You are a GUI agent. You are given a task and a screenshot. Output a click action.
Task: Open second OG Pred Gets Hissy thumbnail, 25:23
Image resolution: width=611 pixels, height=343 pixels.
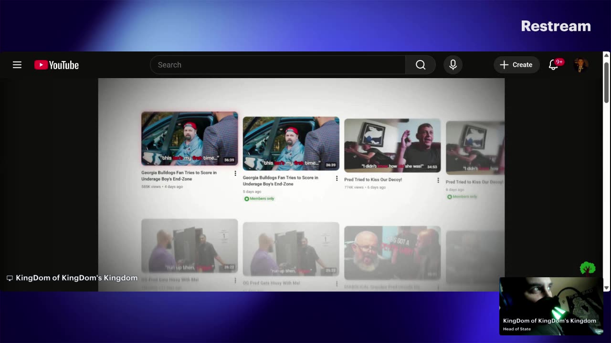click(x=291, y=249)
